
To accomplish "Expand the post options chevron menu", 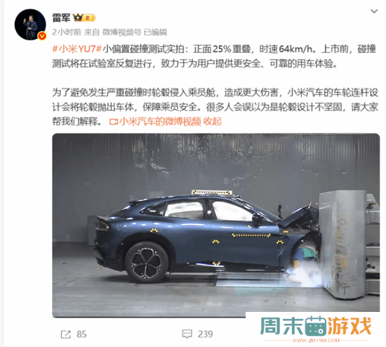I will (x=374, y=11).
